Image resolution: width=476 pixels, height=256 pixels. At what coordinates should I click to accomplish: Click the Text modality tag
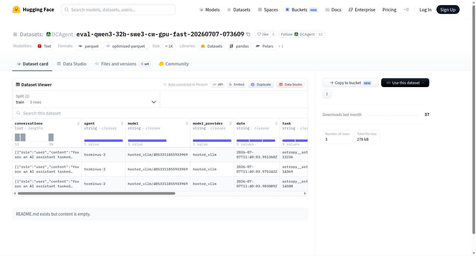pos(44,46)
